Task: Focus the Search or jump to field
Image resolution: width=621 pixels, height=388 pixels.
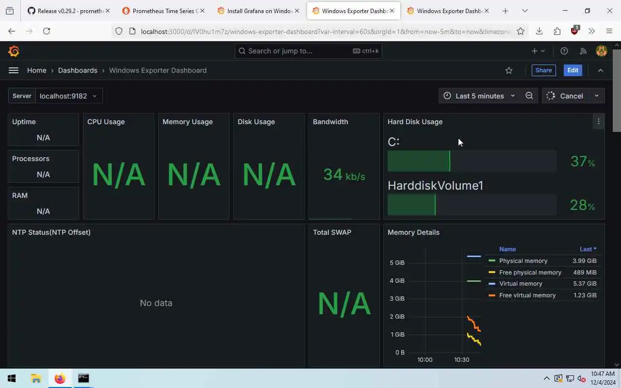Action: coord(308,51)
